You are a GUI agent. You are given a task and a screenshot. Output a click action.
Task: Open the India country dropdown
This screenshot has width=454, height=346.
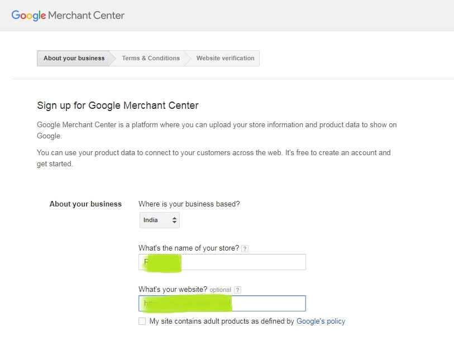click(x=159, y=220)
